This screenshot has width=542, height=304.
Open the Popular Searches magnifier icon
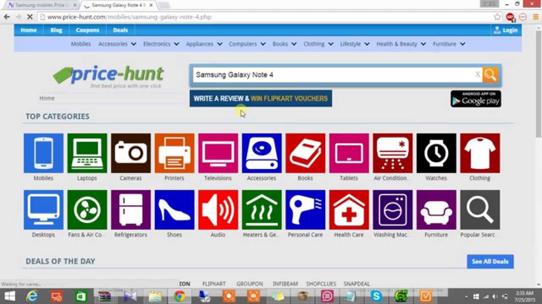[480, 210]
